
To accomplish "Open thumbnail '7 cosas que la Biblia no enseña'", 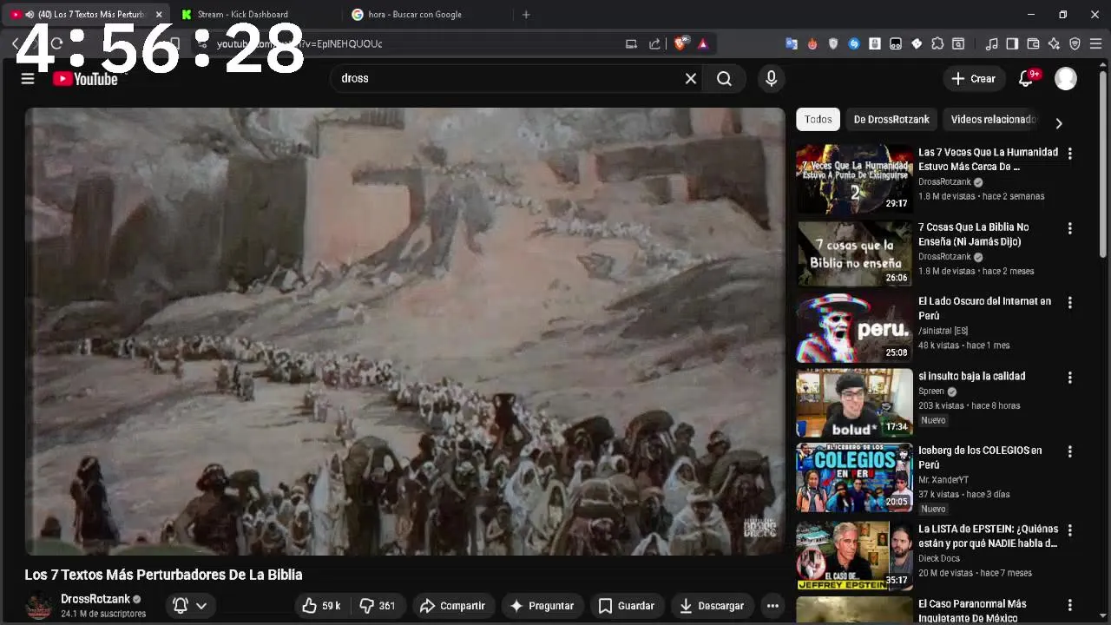I will click(855, 253).
